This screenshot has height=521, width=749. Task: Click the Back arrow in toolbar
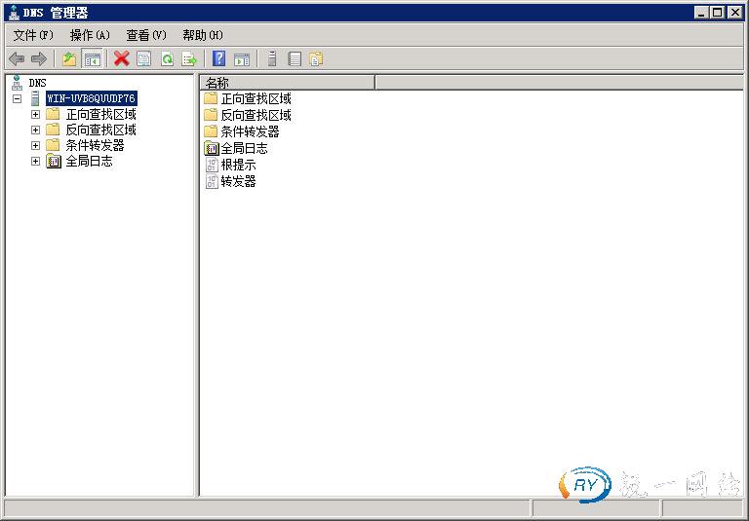[17, 59]
